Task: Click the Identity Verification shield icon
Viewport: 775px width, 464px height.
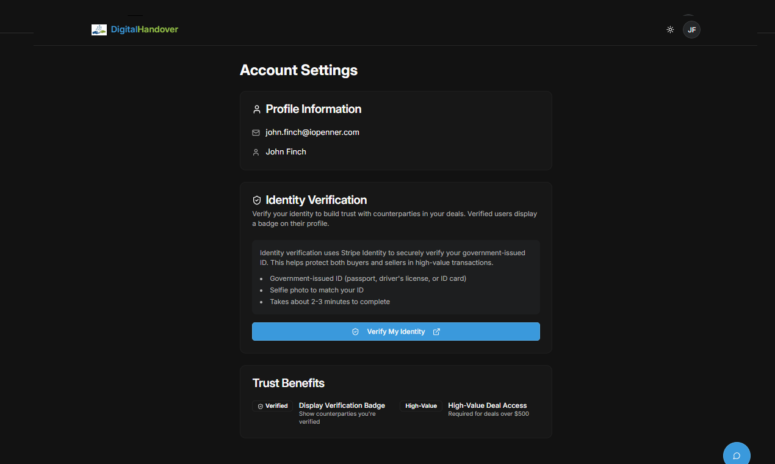Action: [257, 200]
